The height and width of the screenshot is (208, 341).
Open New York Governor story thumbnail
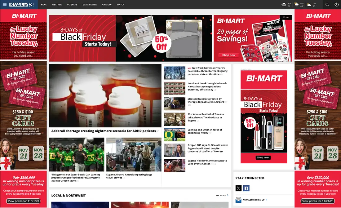point(175,73)
